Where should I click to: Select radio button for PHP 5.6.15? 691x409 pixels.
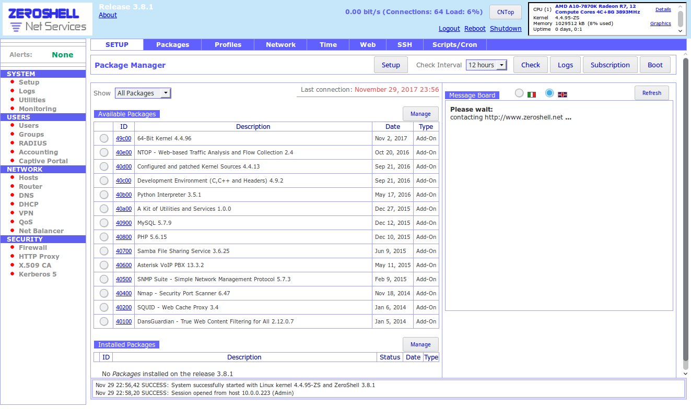point(104,237)
